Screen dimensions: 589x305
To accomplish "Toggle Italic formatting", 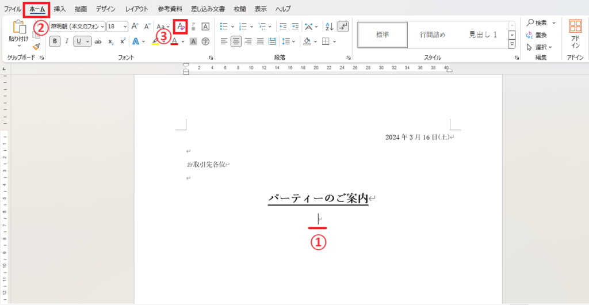I will click(67, 41).
